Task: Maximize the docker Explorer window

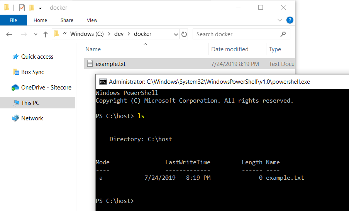Action: [x=261, y=7]
